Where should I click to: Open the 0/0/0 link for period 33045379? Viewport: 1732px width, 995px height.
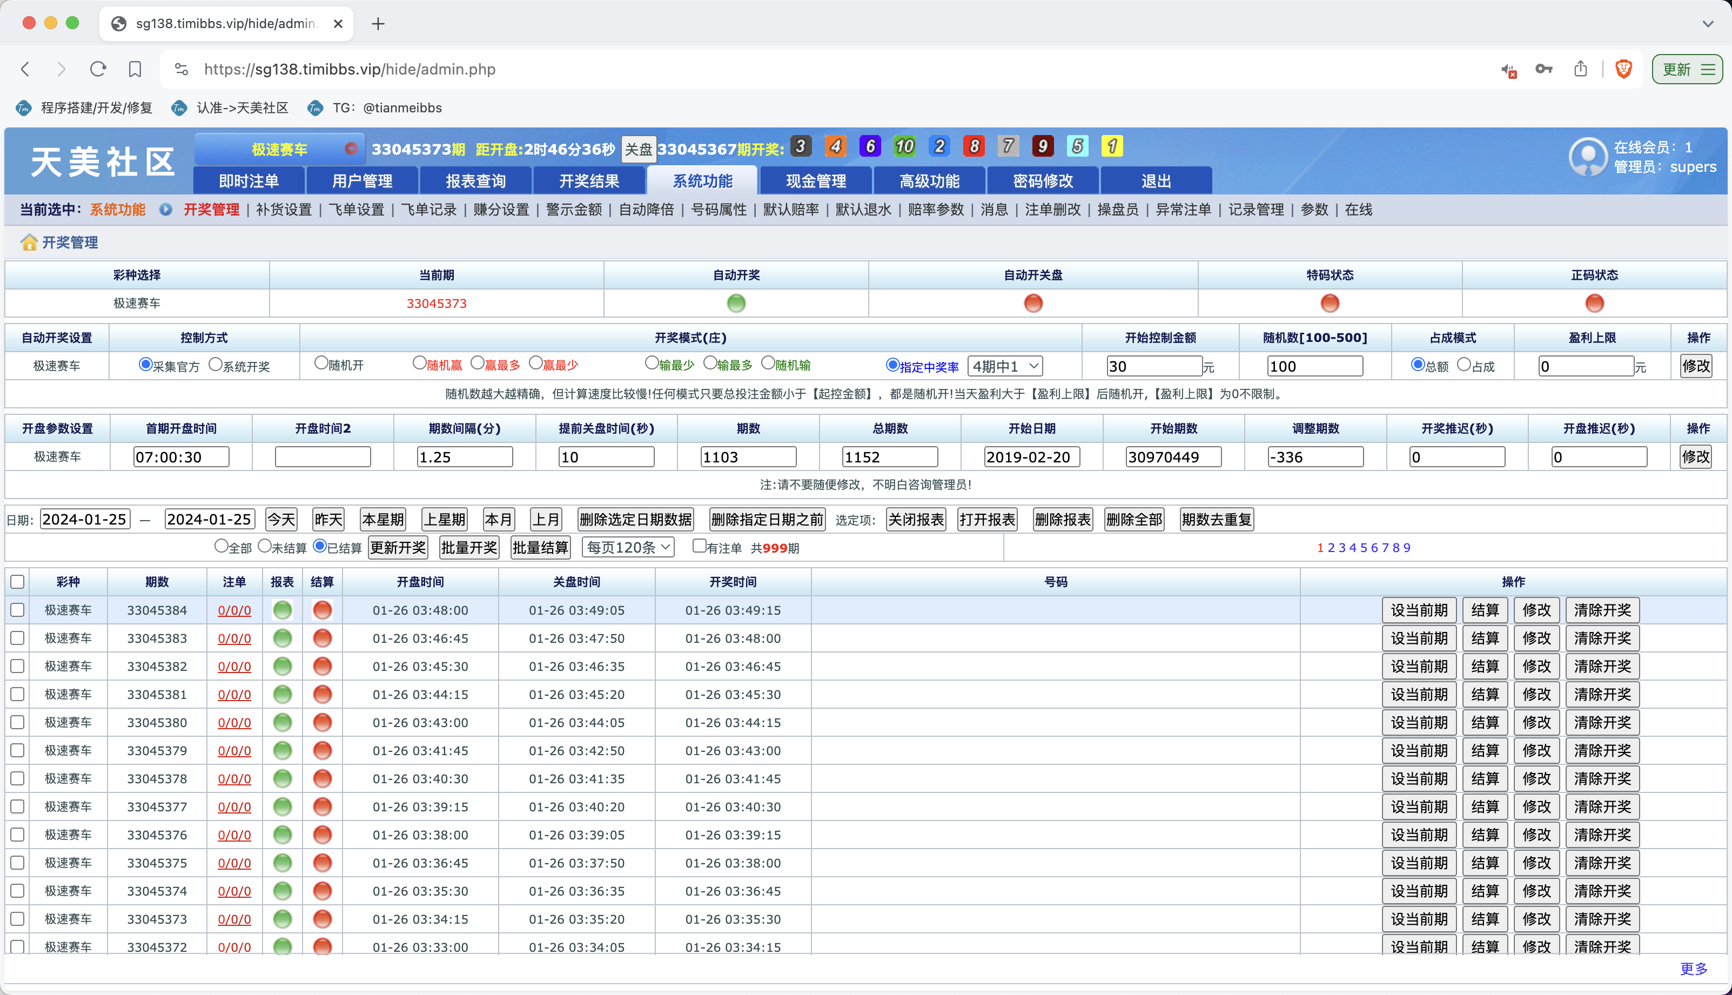(234, 750)
